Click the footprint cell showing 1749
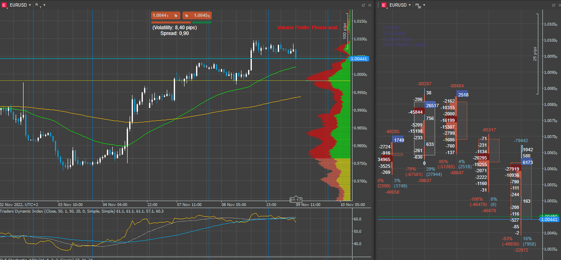This screenshot has width=561, height=260. point(398,140)
